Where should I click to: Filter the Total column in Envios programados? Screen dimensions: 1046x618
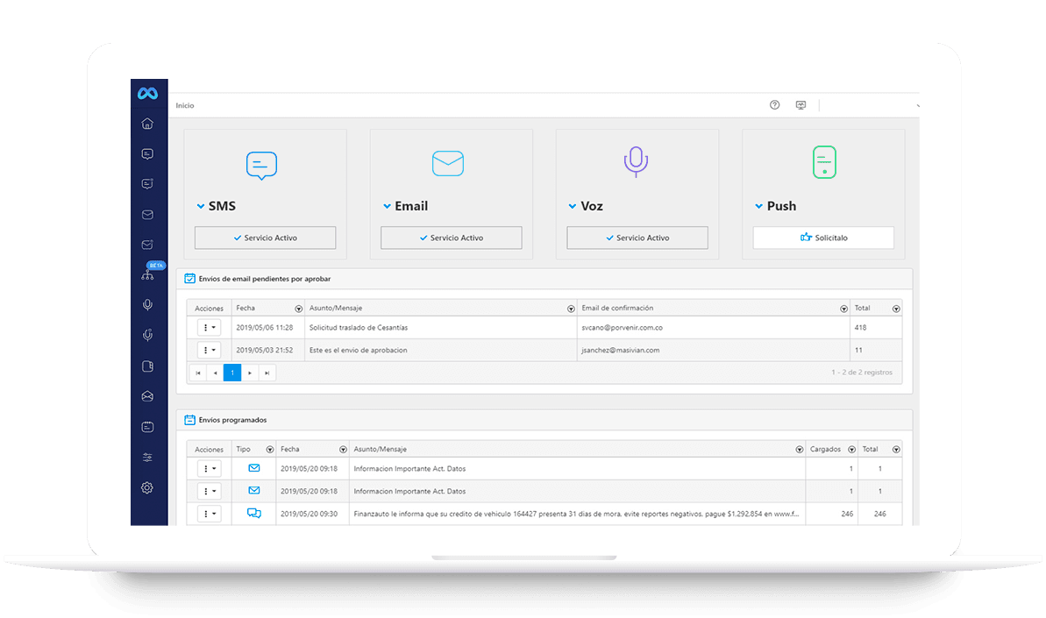(x=895, y=448)
